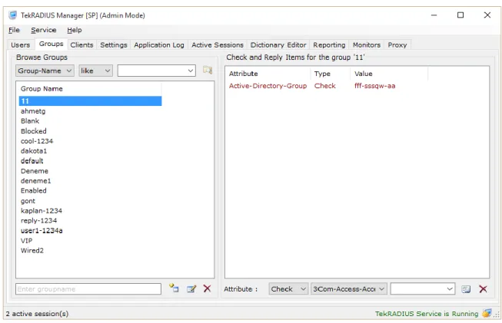Screen dimensions: 502x323
Task: Select the 'user1-1234a' group
Action: pyautogui.click(x=90, y=231)
